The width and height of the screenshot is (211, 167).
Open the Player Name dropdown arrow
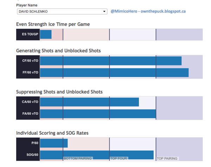tap(104, 12)
